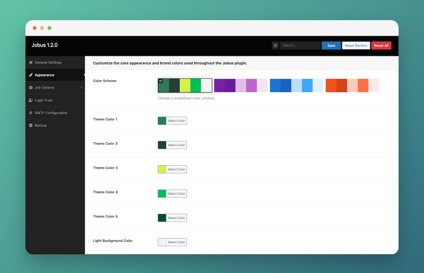This screenshot has width=424, height=273.
Task: Click the briefcase icon next to Job Options
Action: [30, 87]
